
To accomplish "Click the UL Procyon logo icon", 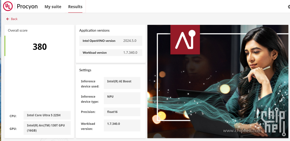I will point(8,6).
